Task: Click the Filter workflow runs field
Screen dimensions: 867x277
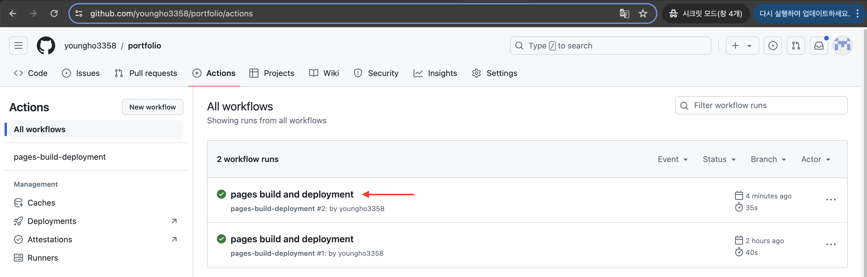Action: pyautogui.click(x=761, y=106)
